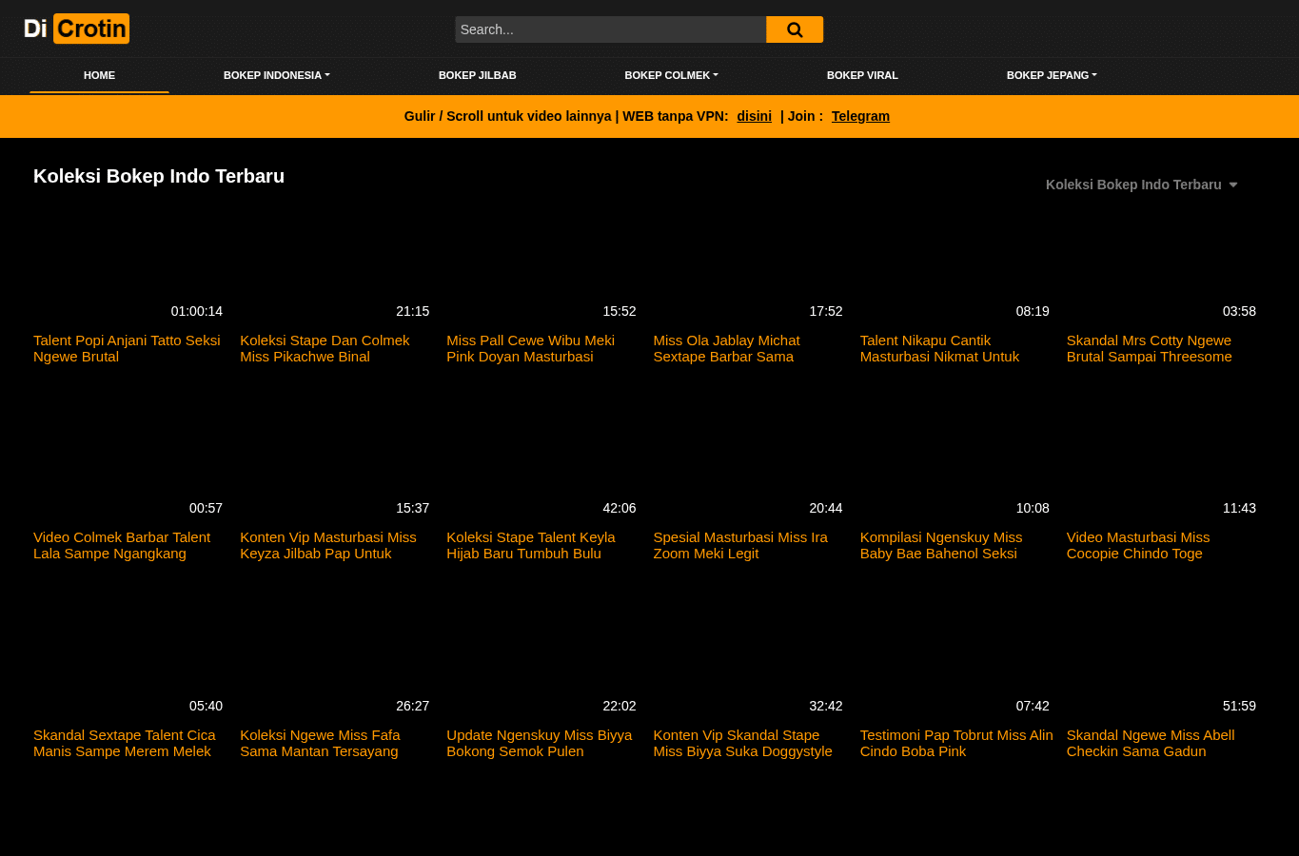Open the HOME navigation tab
1299x856 pixels.
pos(99,75)
